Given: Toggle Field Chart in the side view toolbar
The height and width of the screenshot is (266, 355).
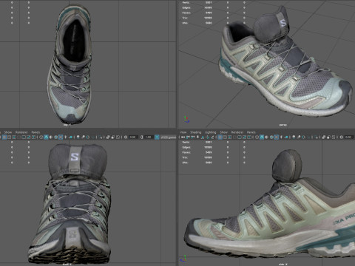Looking at the screenshot, I should (x=240, y=137).
